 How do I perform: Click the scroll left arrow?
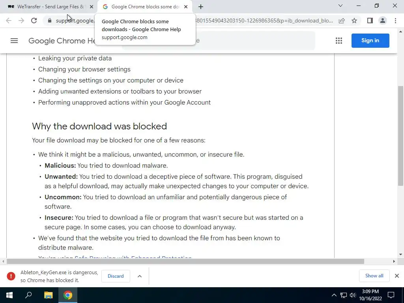(x=3, y=261)
